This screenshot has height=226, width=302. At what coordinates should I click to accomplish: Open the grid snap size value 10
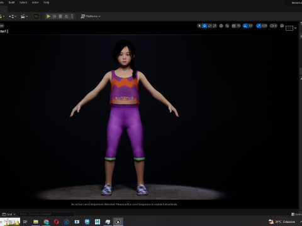click(238, 26)
